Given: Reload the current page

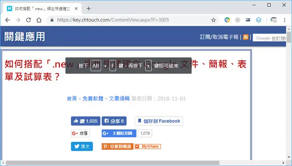Looking at the screenshot, I should pyautogui.click(x=28, y=20).
